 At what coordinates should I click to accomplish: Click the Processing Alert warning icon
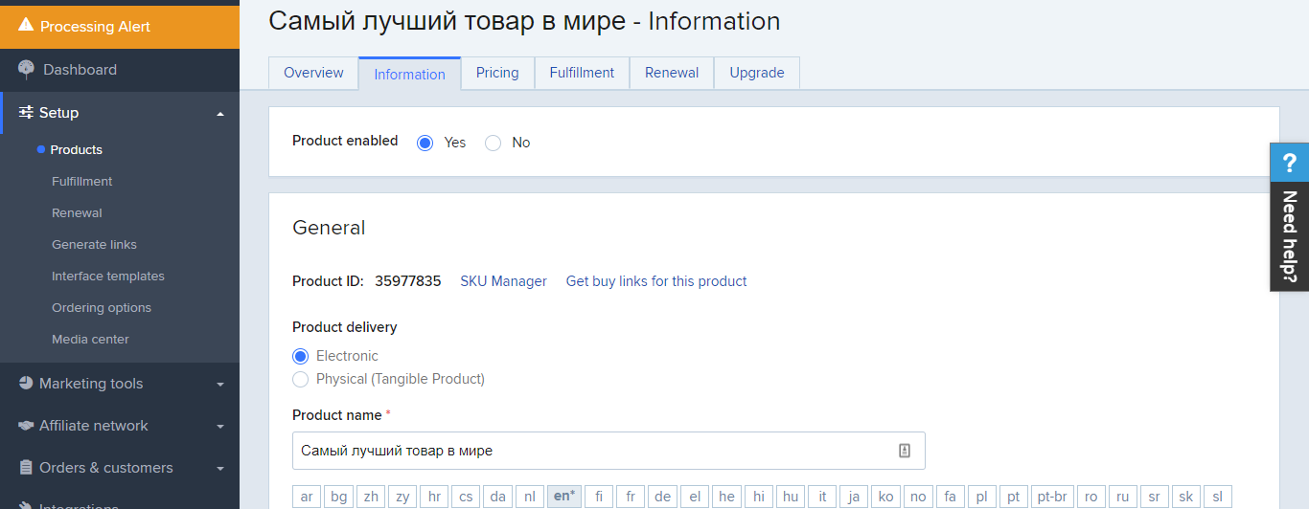26,26
